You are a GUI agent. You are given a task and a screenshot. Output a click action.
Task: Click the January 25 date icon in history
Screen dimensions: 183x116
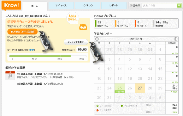pyautogui.click(x=10, y=76)
